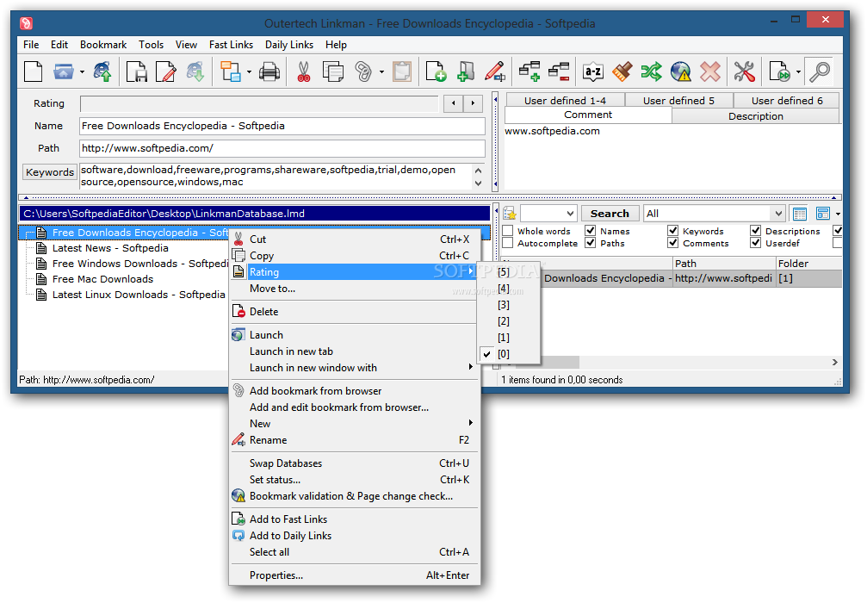The height and width of the screenshot is (603, 867).
Task: Expand the New submenu in context menu
Action: [x=355, y=424]
